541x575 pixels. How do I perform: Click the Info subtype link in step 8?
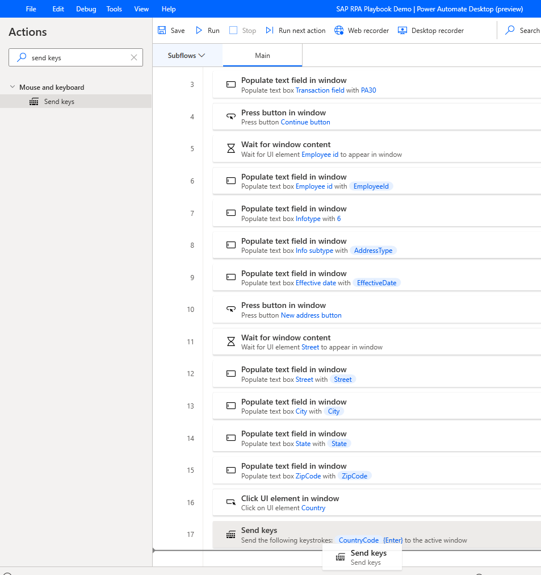click(x=314, y=251)
